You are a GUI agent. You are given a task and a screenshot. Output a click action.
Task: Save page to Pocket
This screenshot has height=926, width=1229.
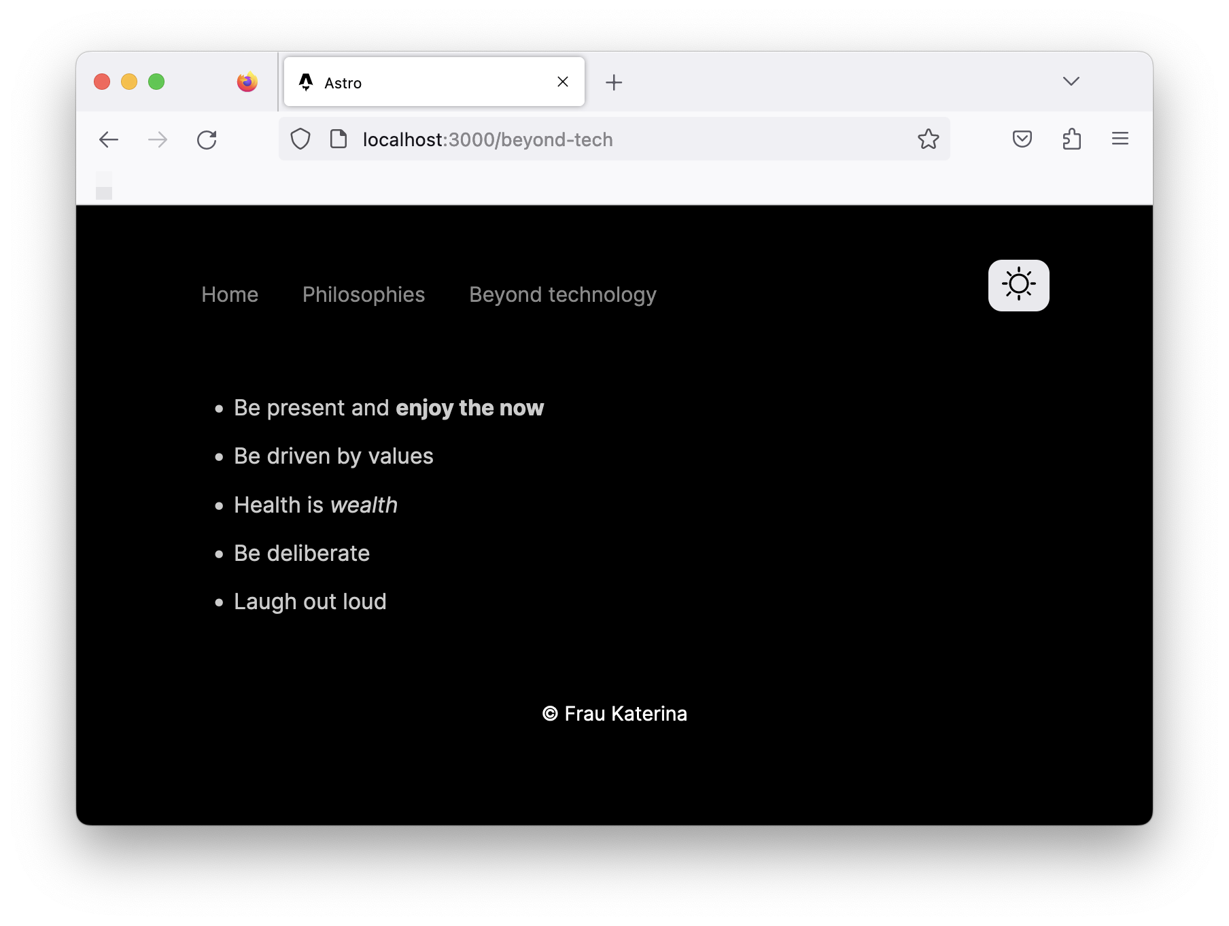[1022, 139]
